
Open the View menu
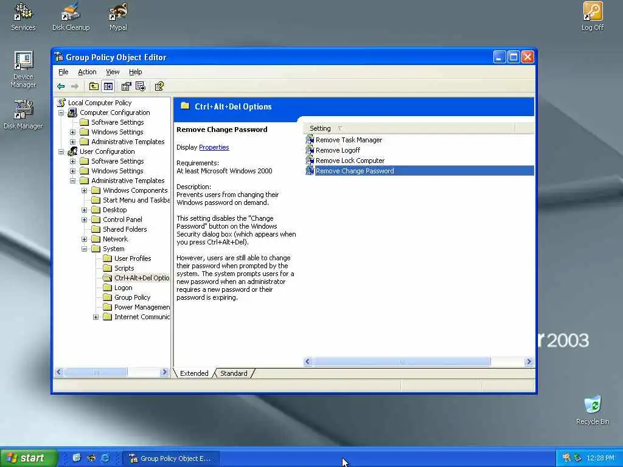(113, 72)
